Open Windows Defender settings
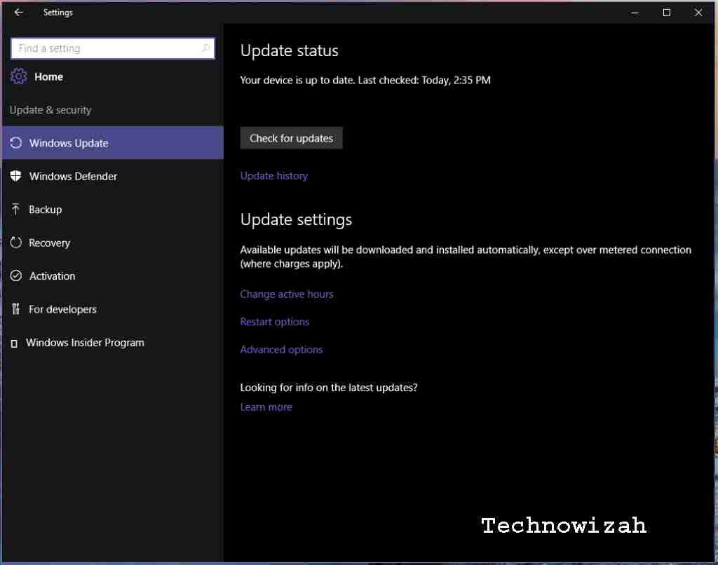The width and height of the screenshot is (718, 565). pos(113,176)
